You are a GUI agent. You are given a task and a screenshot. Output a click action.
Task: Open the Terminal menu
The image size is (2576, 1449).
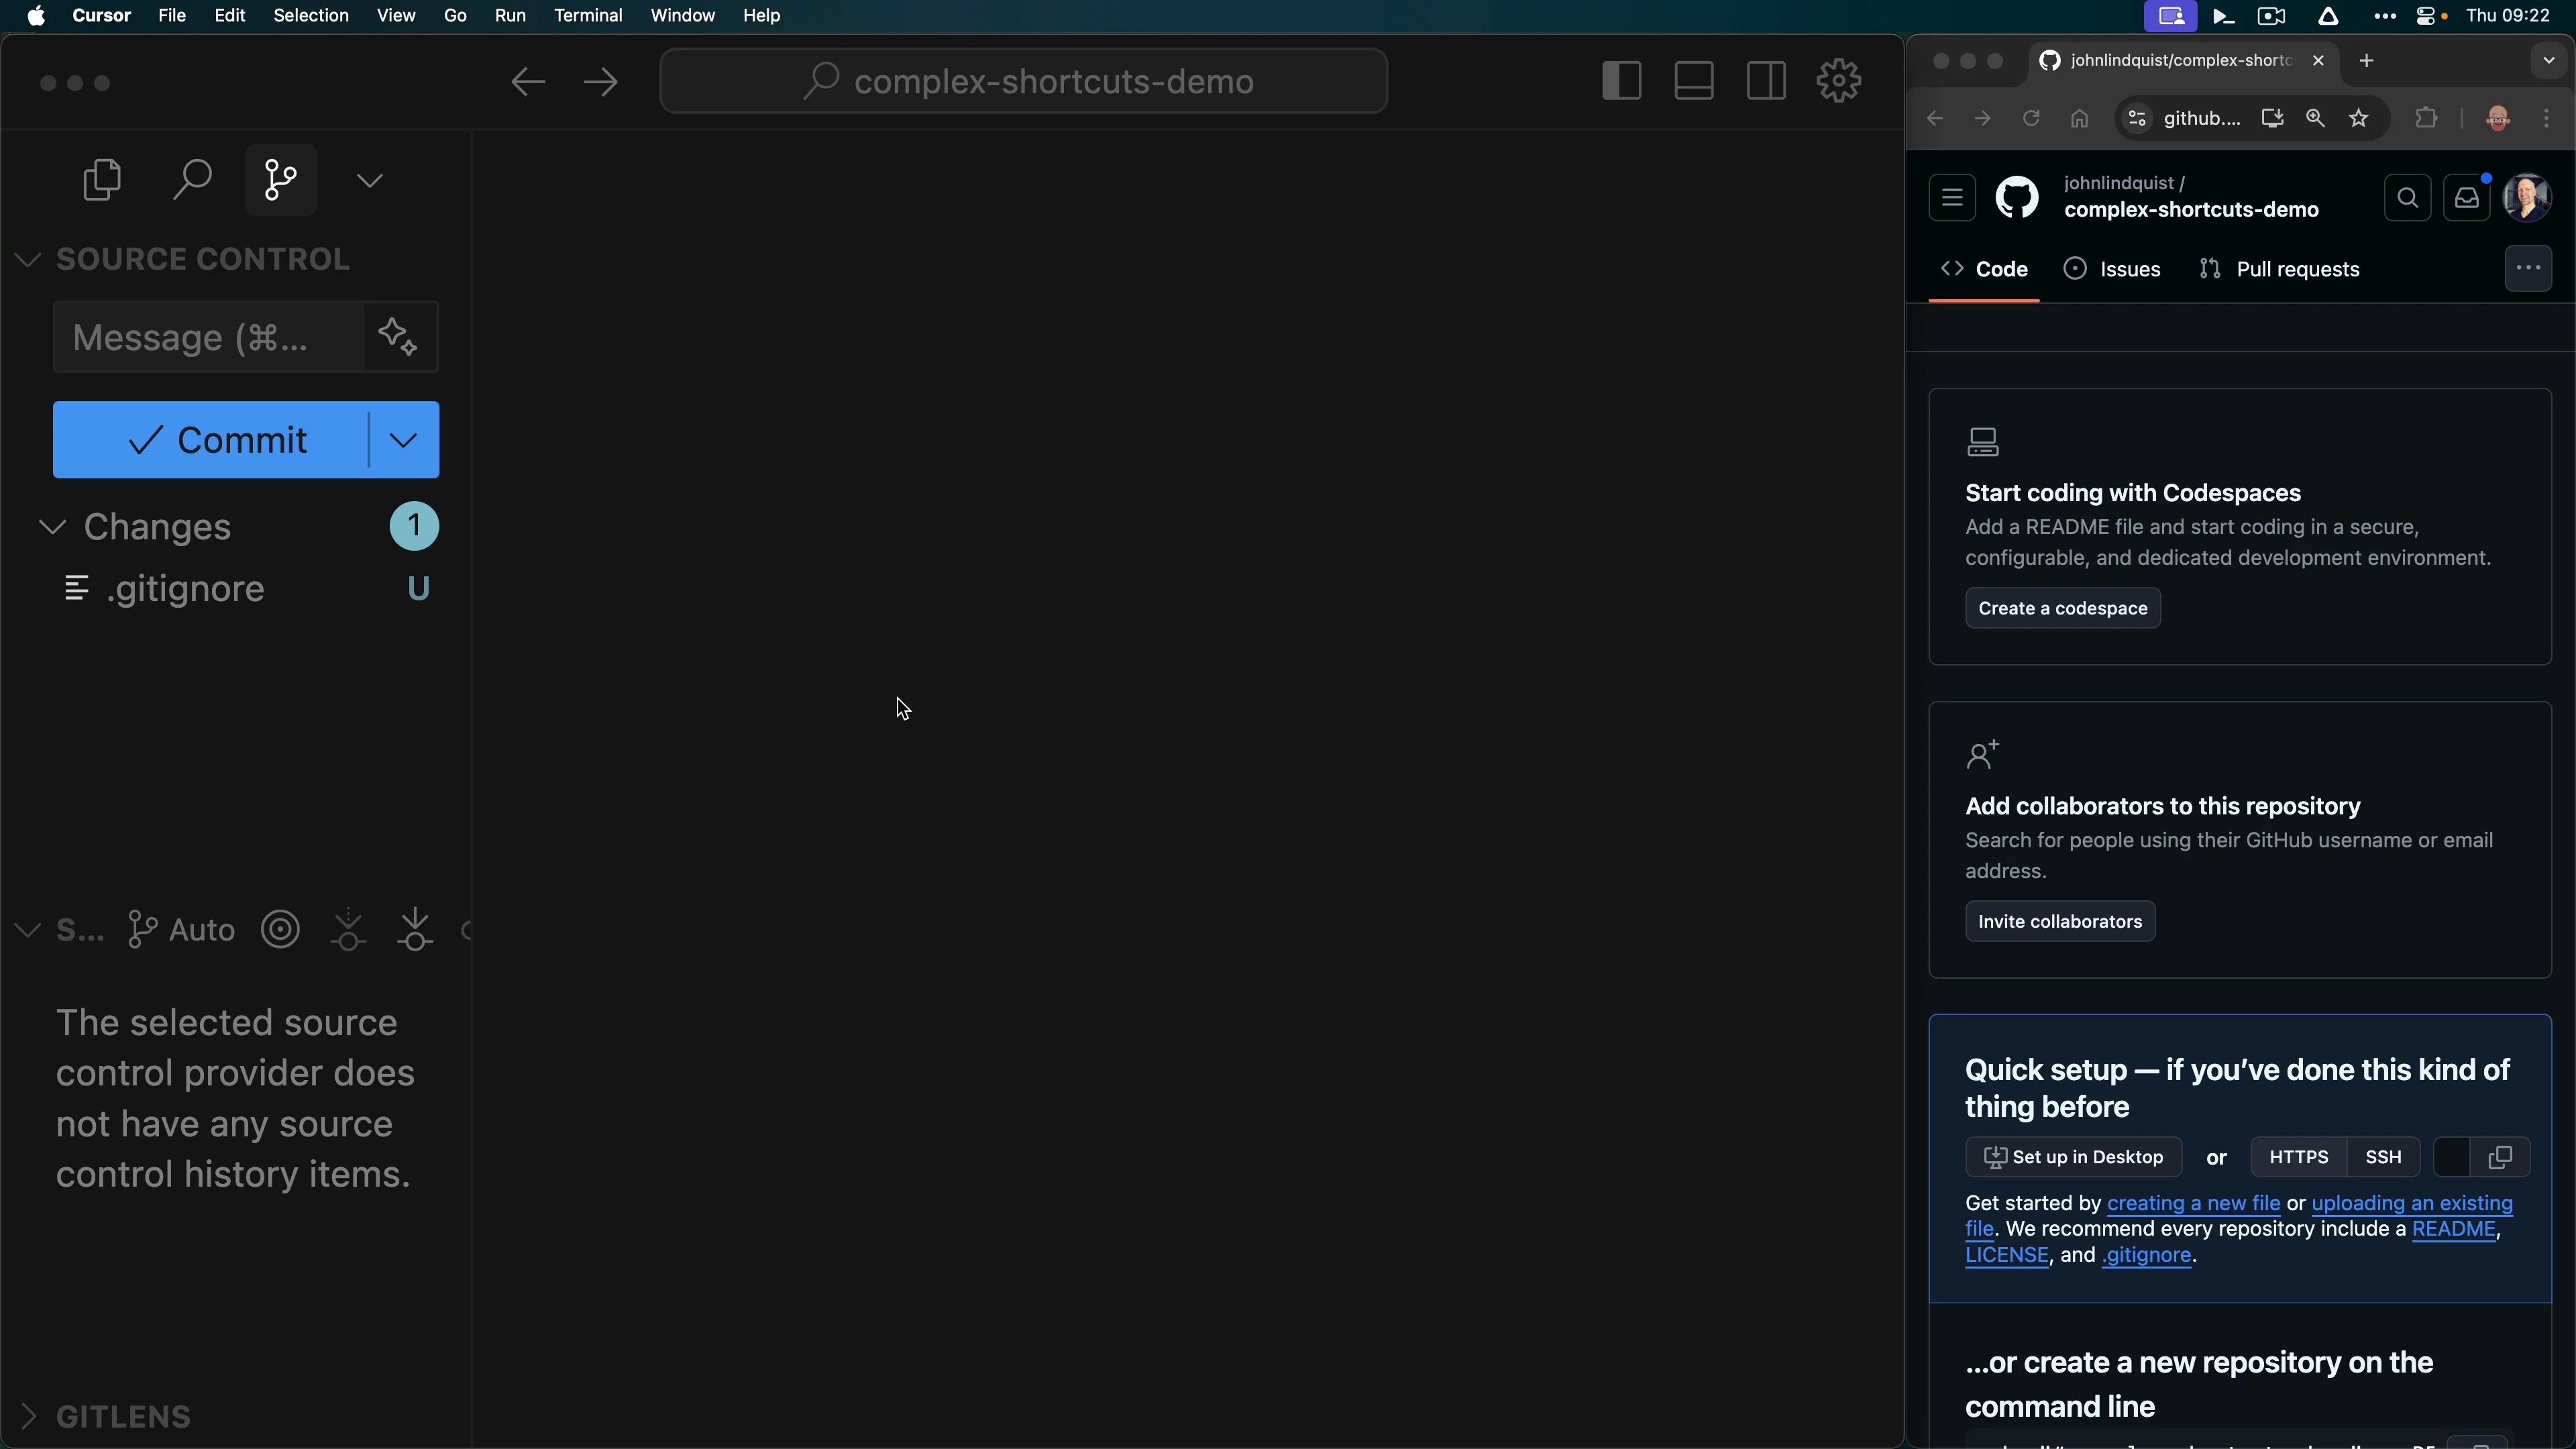click(587, 15)
